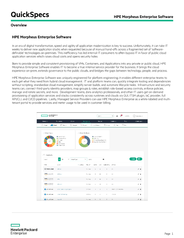Screen dimensions: 184x238
Task: Open the Boot sub-navigation icon
Action: click(123, 125)
